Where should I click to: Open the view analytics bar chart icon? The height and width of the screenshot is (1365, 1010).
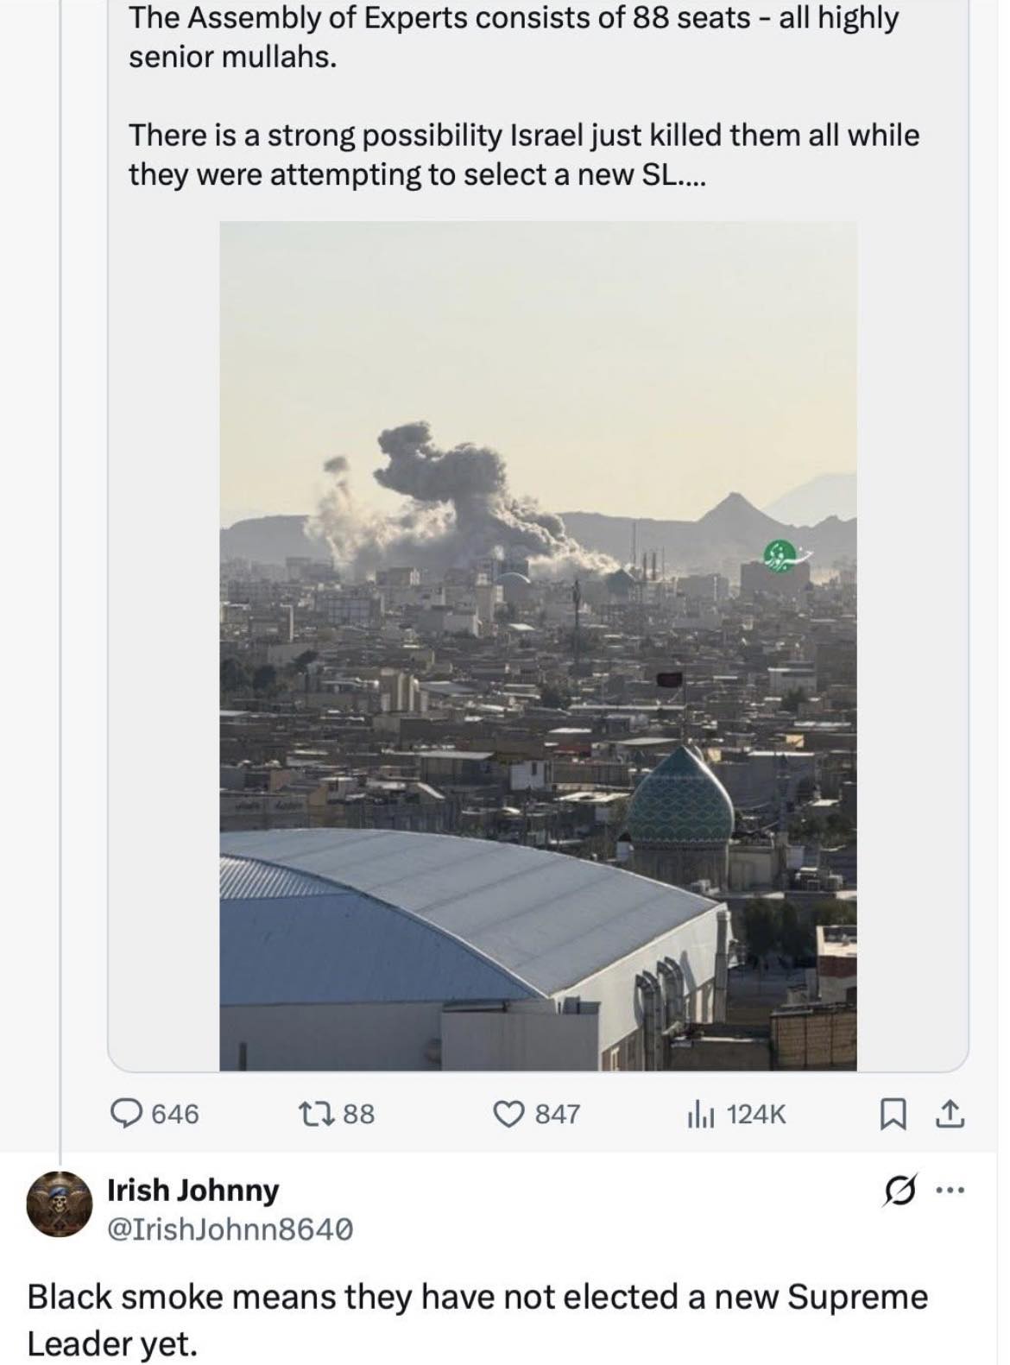(x=698, y=1115)
